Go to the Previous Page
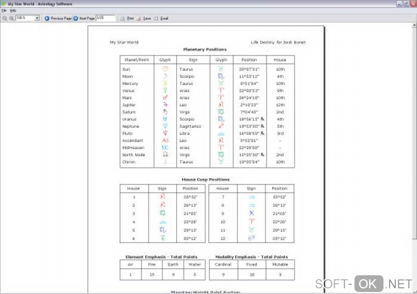The width and height of the screenshot is (417, 294). tap(58, 18)
